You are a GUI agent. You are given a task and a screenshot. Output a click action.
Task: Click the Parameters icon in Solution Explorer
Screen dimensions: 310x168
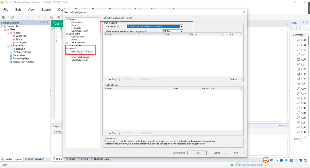[x=11, y=55]
